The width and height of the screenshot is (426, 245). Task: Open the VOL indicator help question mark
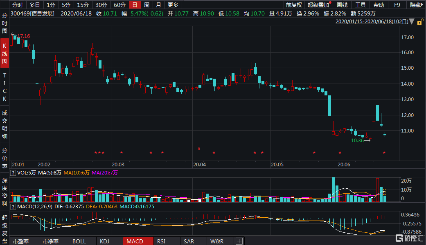(x=13, y=173)
